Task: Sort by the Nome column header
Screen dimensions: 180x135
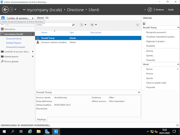Action: click(44, 33)
